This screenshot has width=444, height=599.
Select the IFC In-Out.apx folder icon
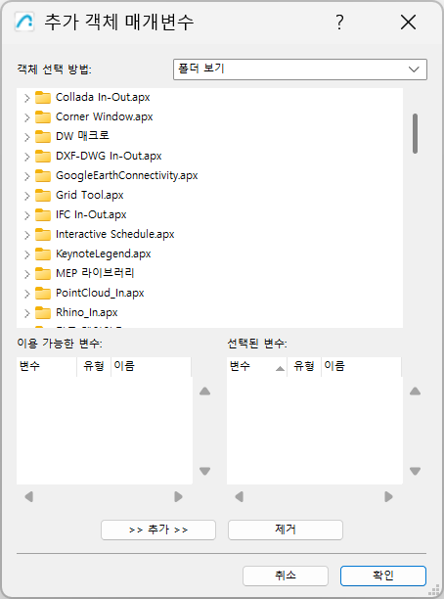pyautogui.click(x=43, y=214)
